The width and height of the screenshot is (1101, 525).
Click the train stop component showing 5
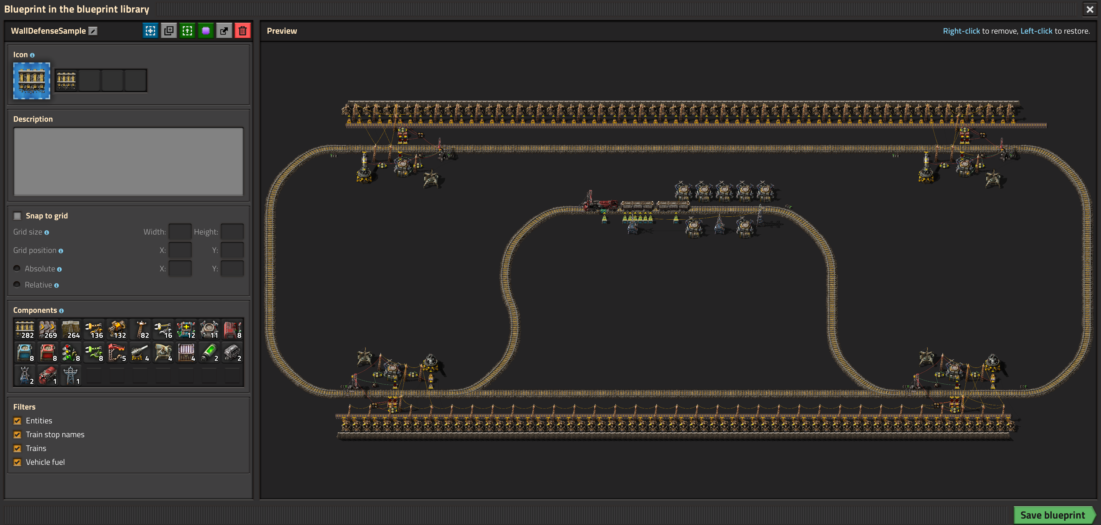pyautogui.click(x=117, y=353)
